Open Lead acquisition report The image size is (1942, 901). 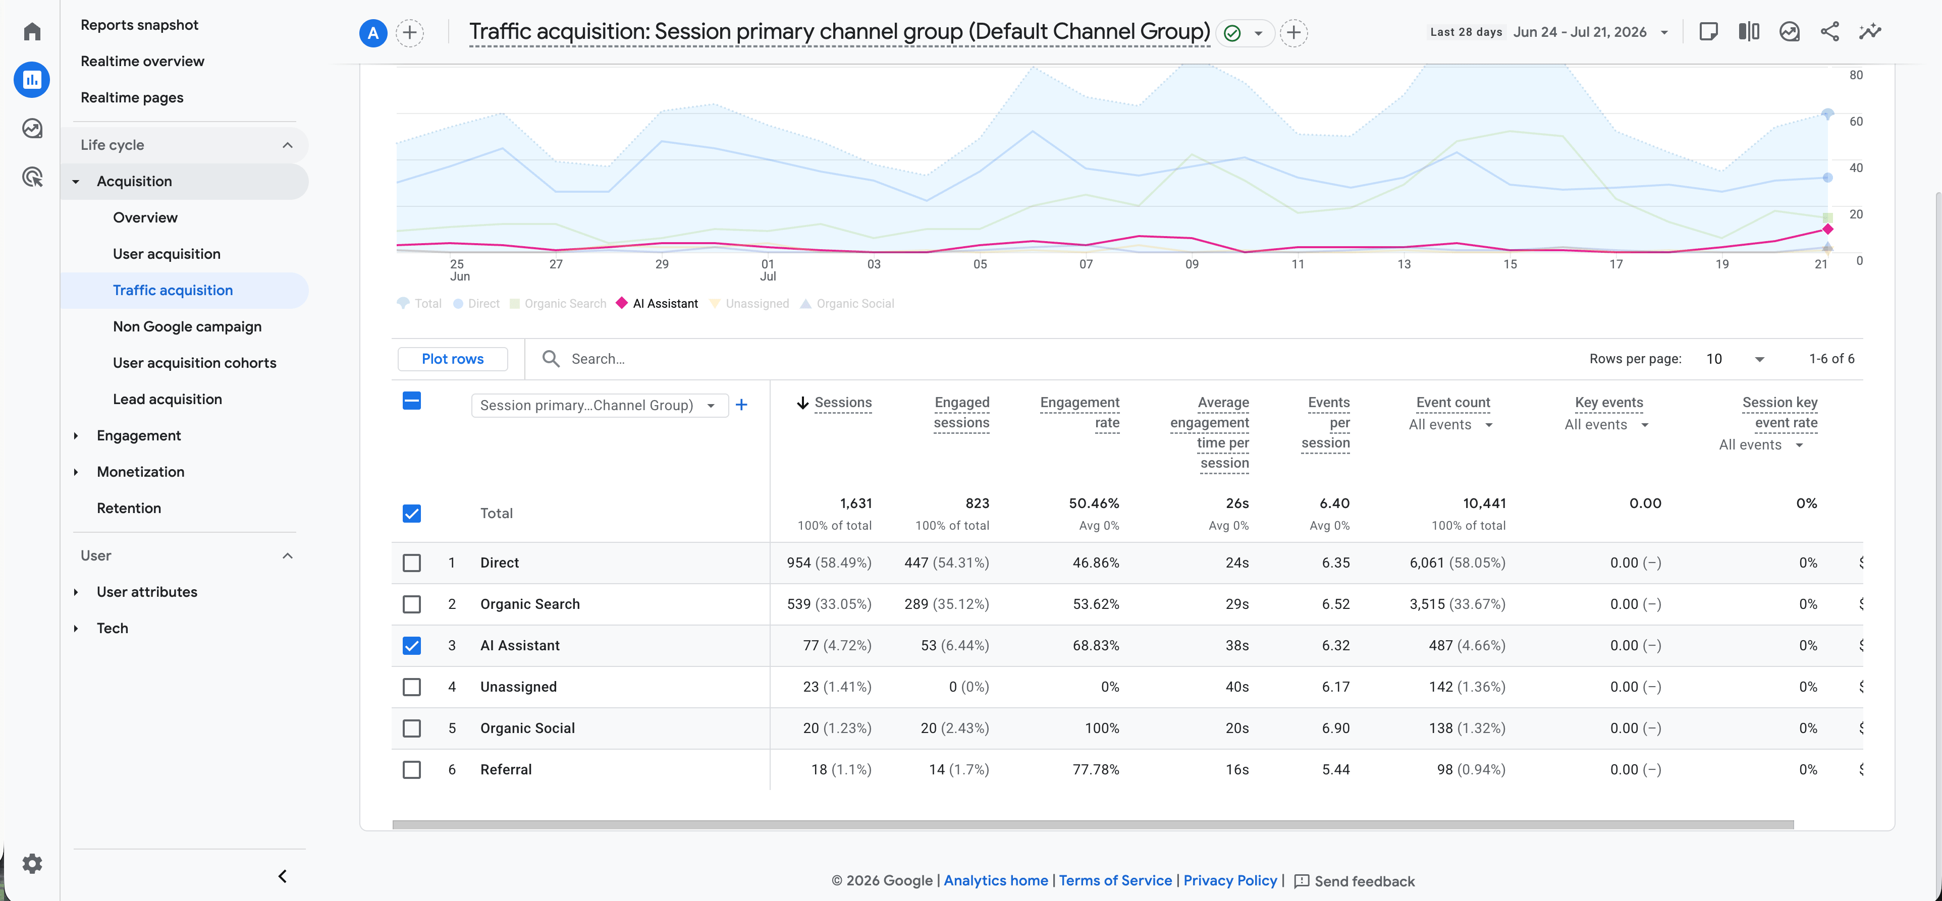[168, 399]
